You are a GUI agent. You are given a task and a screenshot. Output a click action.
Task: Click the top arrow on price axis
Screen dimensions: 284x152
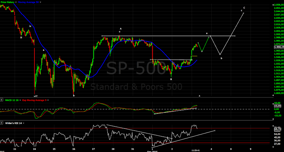click(273, 5)
